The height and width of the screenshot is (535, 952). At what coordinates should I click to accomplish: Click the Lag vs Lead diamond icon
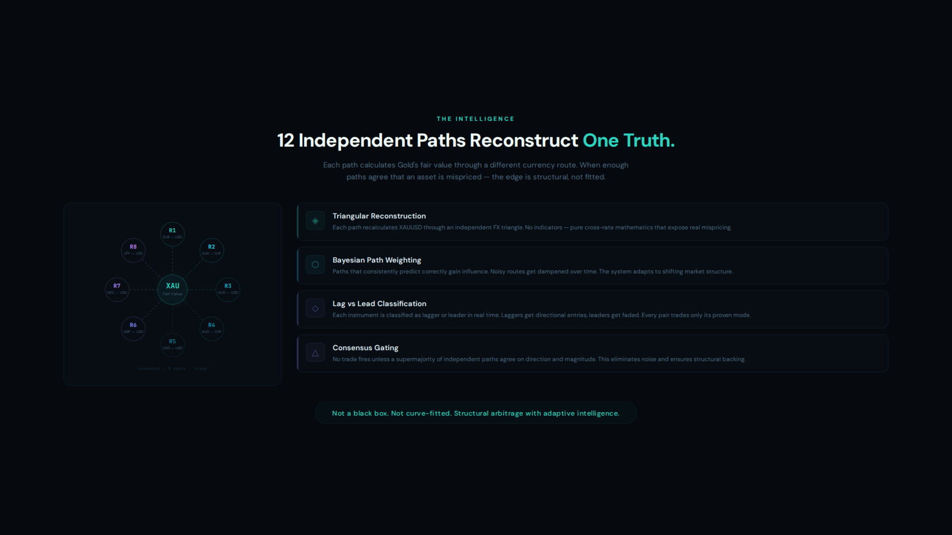tap(315, 309)
